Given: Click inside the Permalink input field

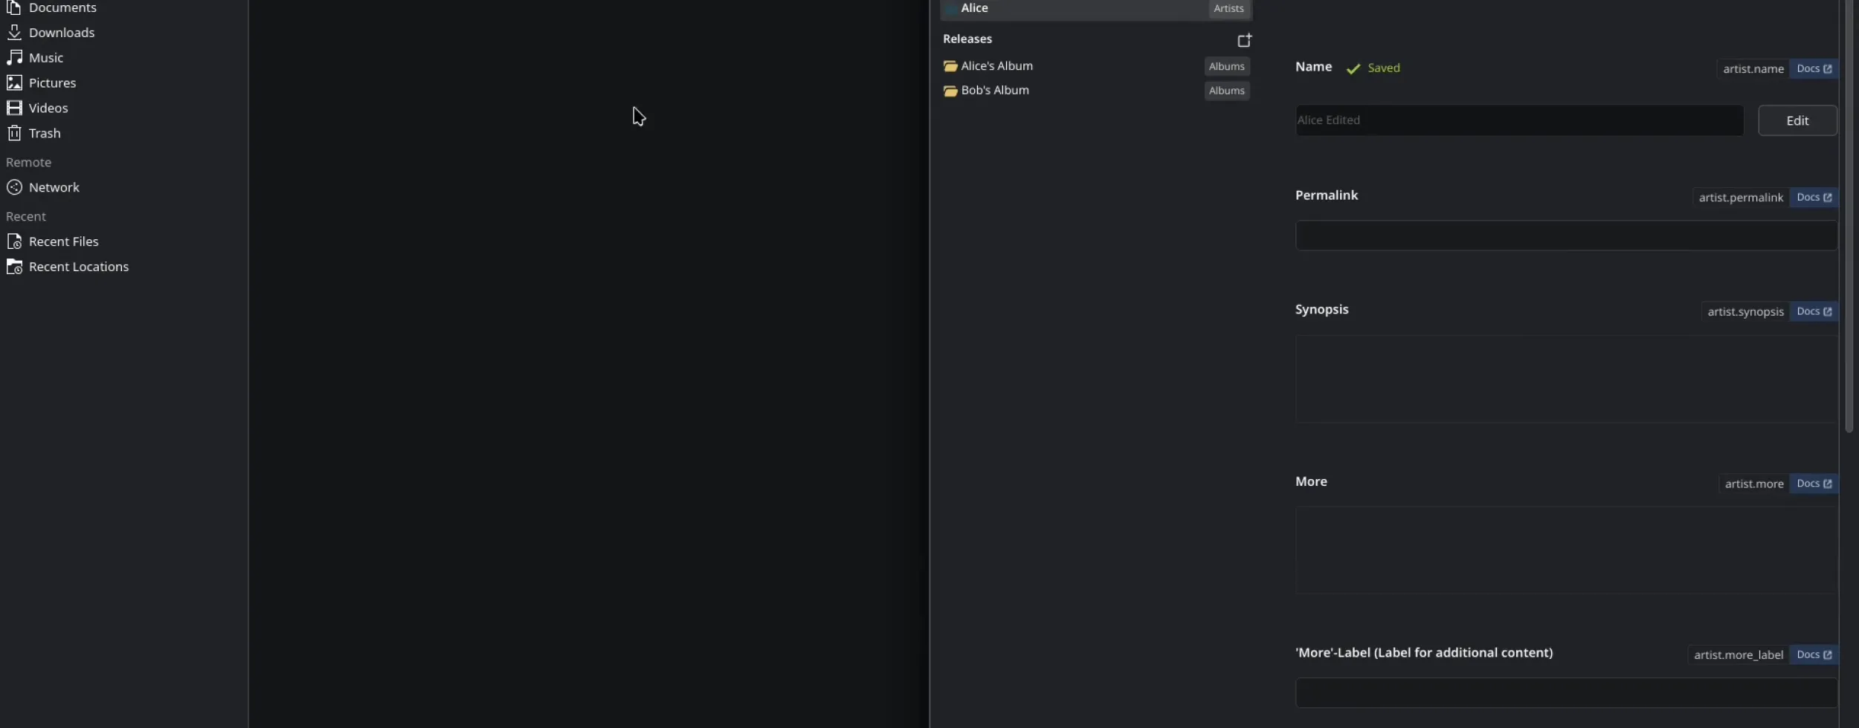Looking at the screenshot, I should (x=1562, y=235).
